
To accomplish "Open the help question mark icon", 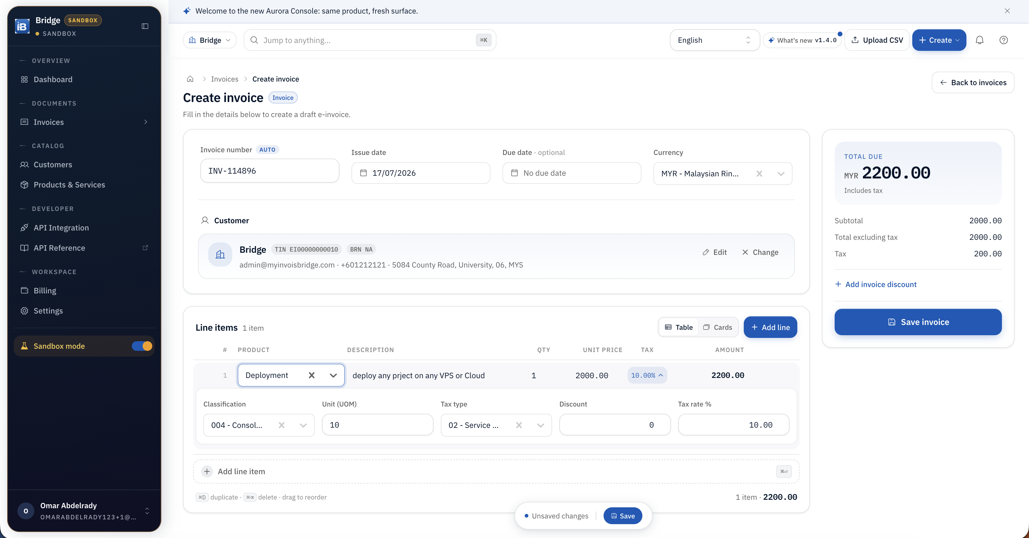I will pos(1003,40).
